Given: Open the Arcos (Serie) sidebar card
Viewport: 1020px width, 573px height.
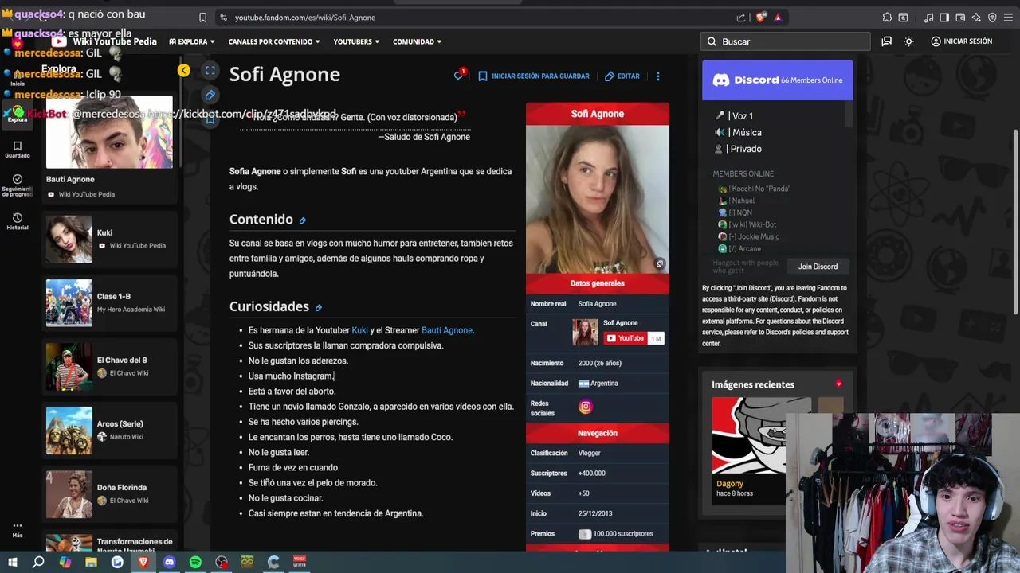Looking at the screenshot, I should (x=109, y=430).
